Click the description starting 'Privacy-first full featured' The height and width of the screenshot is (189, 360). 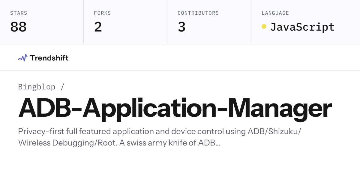tap(160, 137)
